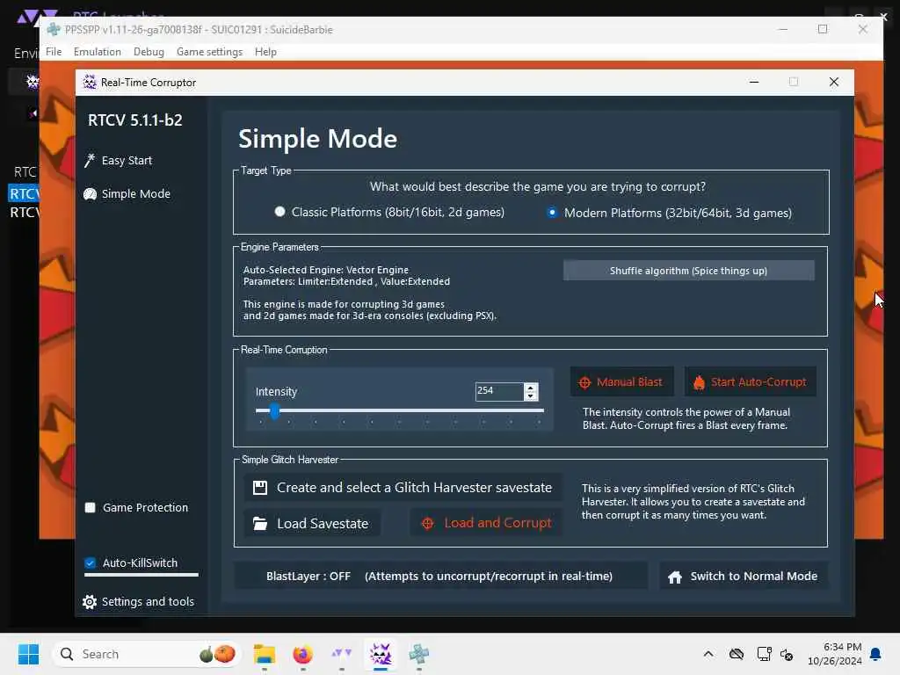The height and width of the screenshot is (675, 900).
Task: Click the taskbar Search box
Action: 147,654
